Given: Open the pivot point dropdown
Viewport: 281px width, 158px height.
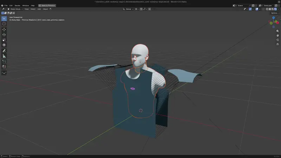Looking at the screenshot, I should click(137, 9).
